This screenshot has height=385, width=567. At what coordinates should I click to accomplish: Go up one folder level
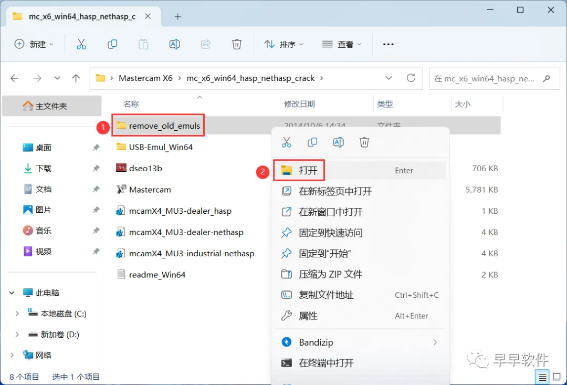pyautogui.click(x=76, y=78)
